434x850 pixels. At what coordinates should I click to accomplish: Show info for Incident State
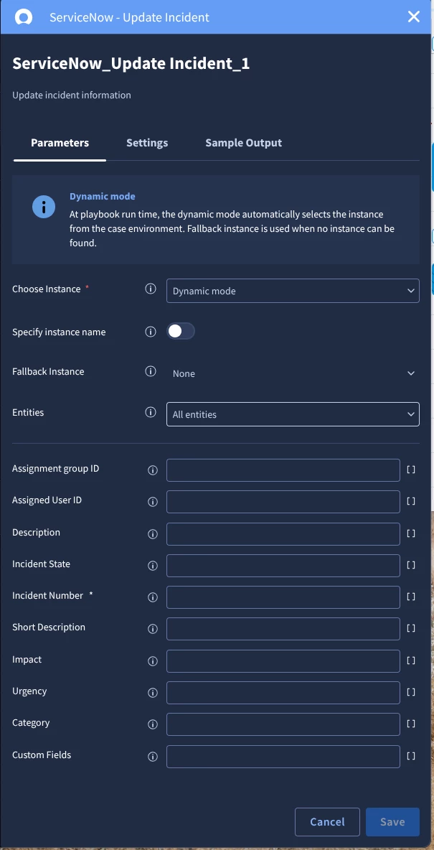(153, 566)
